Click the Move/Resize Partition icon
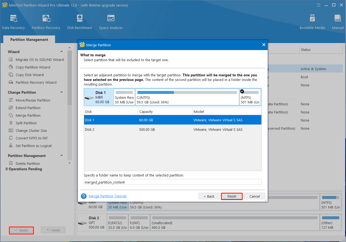346x242 pixels. 11,100
